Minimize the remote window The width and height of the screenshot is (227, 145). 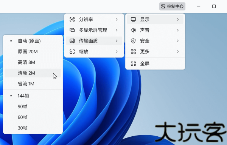click(x=199, y=6)
